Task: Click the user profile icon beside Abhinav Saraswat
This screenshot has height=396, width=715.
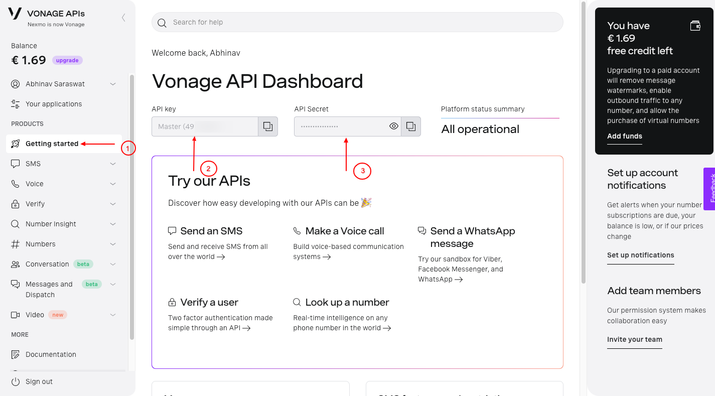Action: 16,84
